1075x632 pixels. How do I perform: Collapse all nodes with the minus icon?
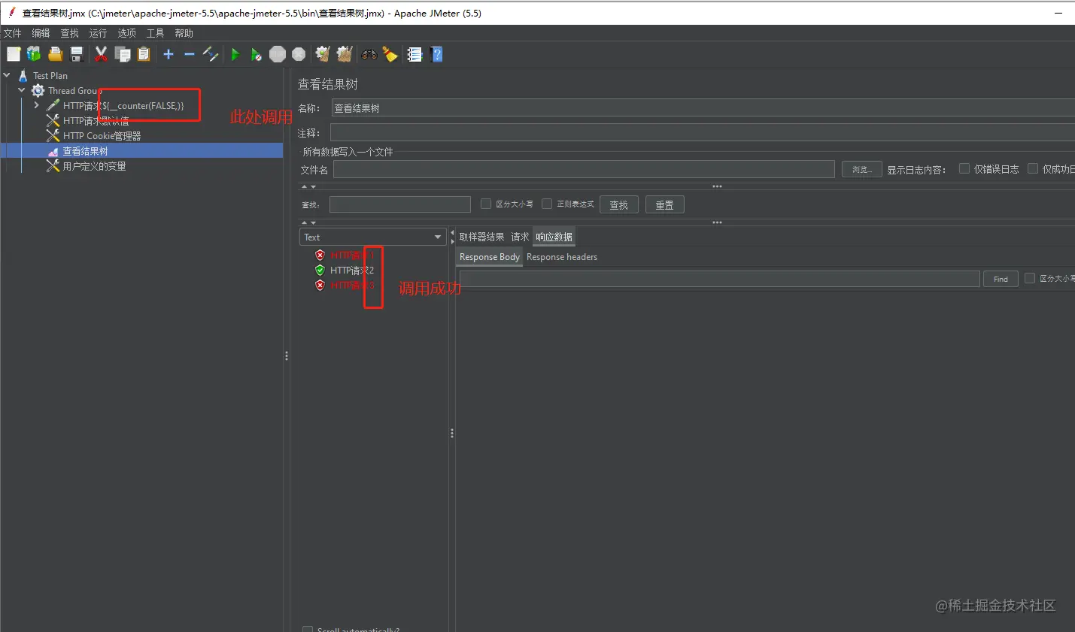(x=190, y=54)
